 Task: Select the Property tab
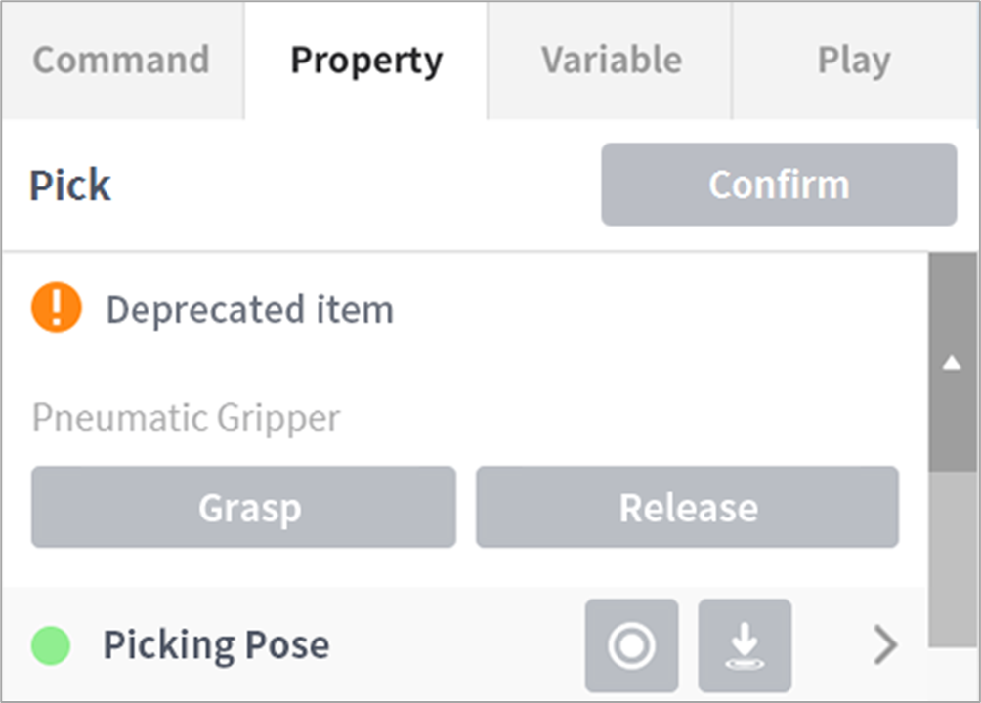366,61
